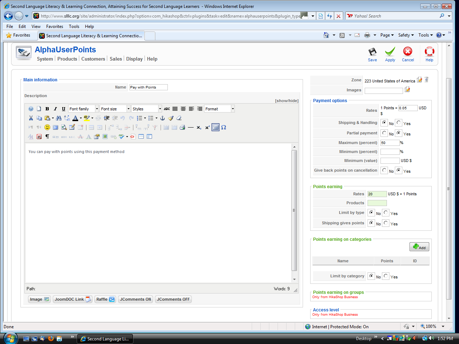Screen dimensions: 459x344
Task: Delete the Zone with the trash icon
Action: [426, 80]
